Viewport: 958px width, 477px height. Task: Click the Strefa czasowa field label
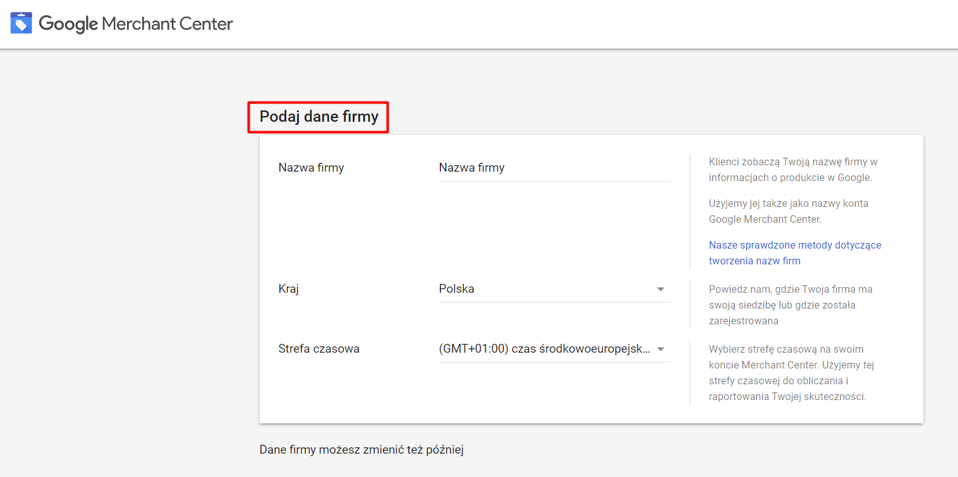318,349
